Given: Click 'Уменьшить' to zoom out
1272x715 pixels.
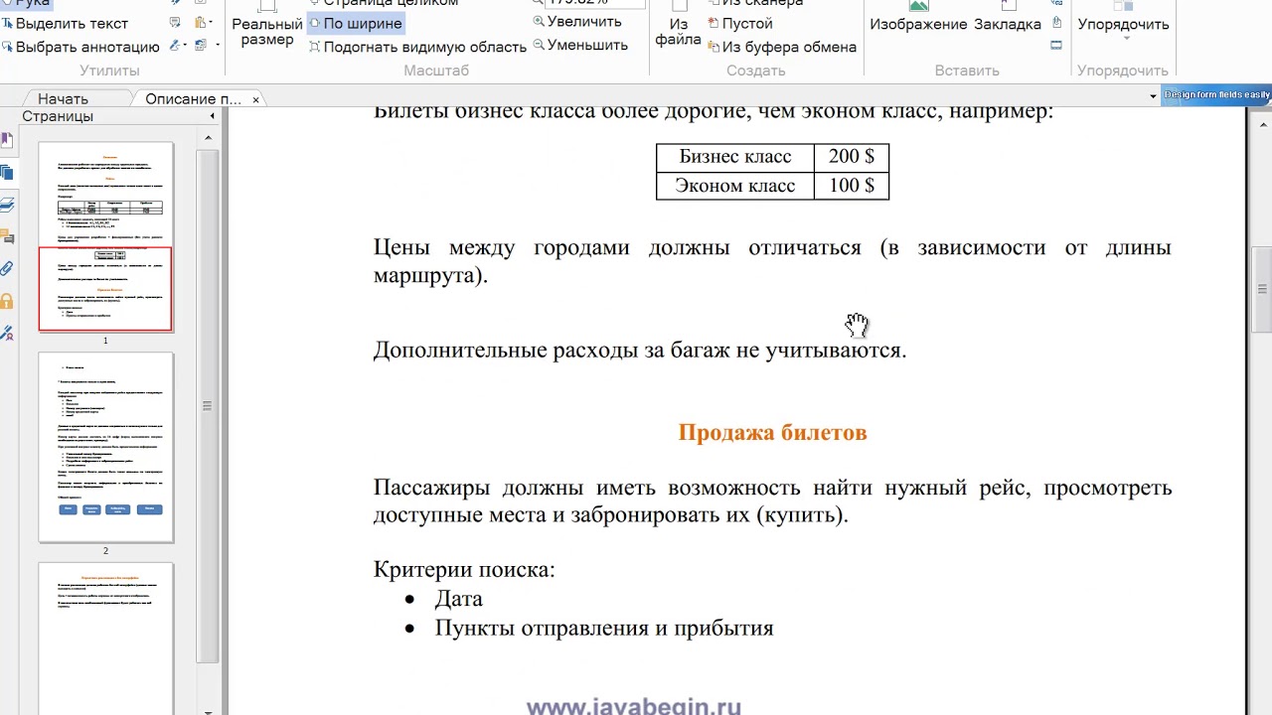Looking at the screenshot, I should click(x=580, y=45).
